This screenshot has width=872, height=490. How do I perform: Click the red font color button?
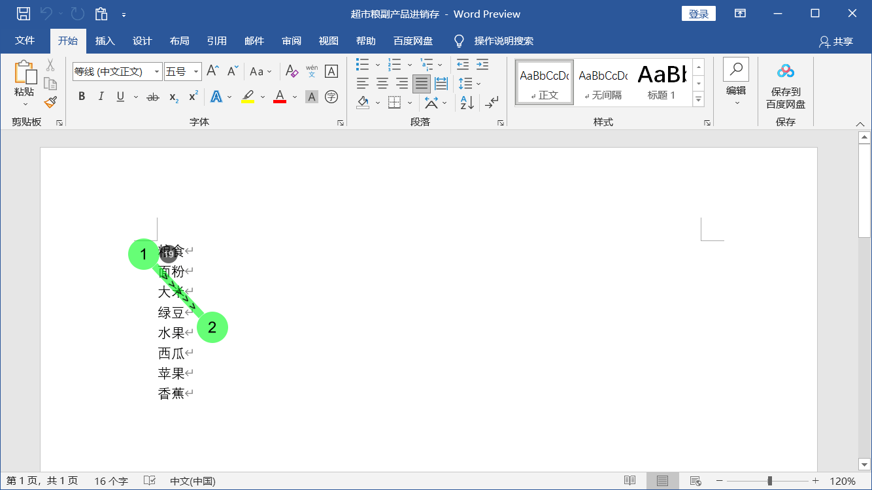[280, 97]
